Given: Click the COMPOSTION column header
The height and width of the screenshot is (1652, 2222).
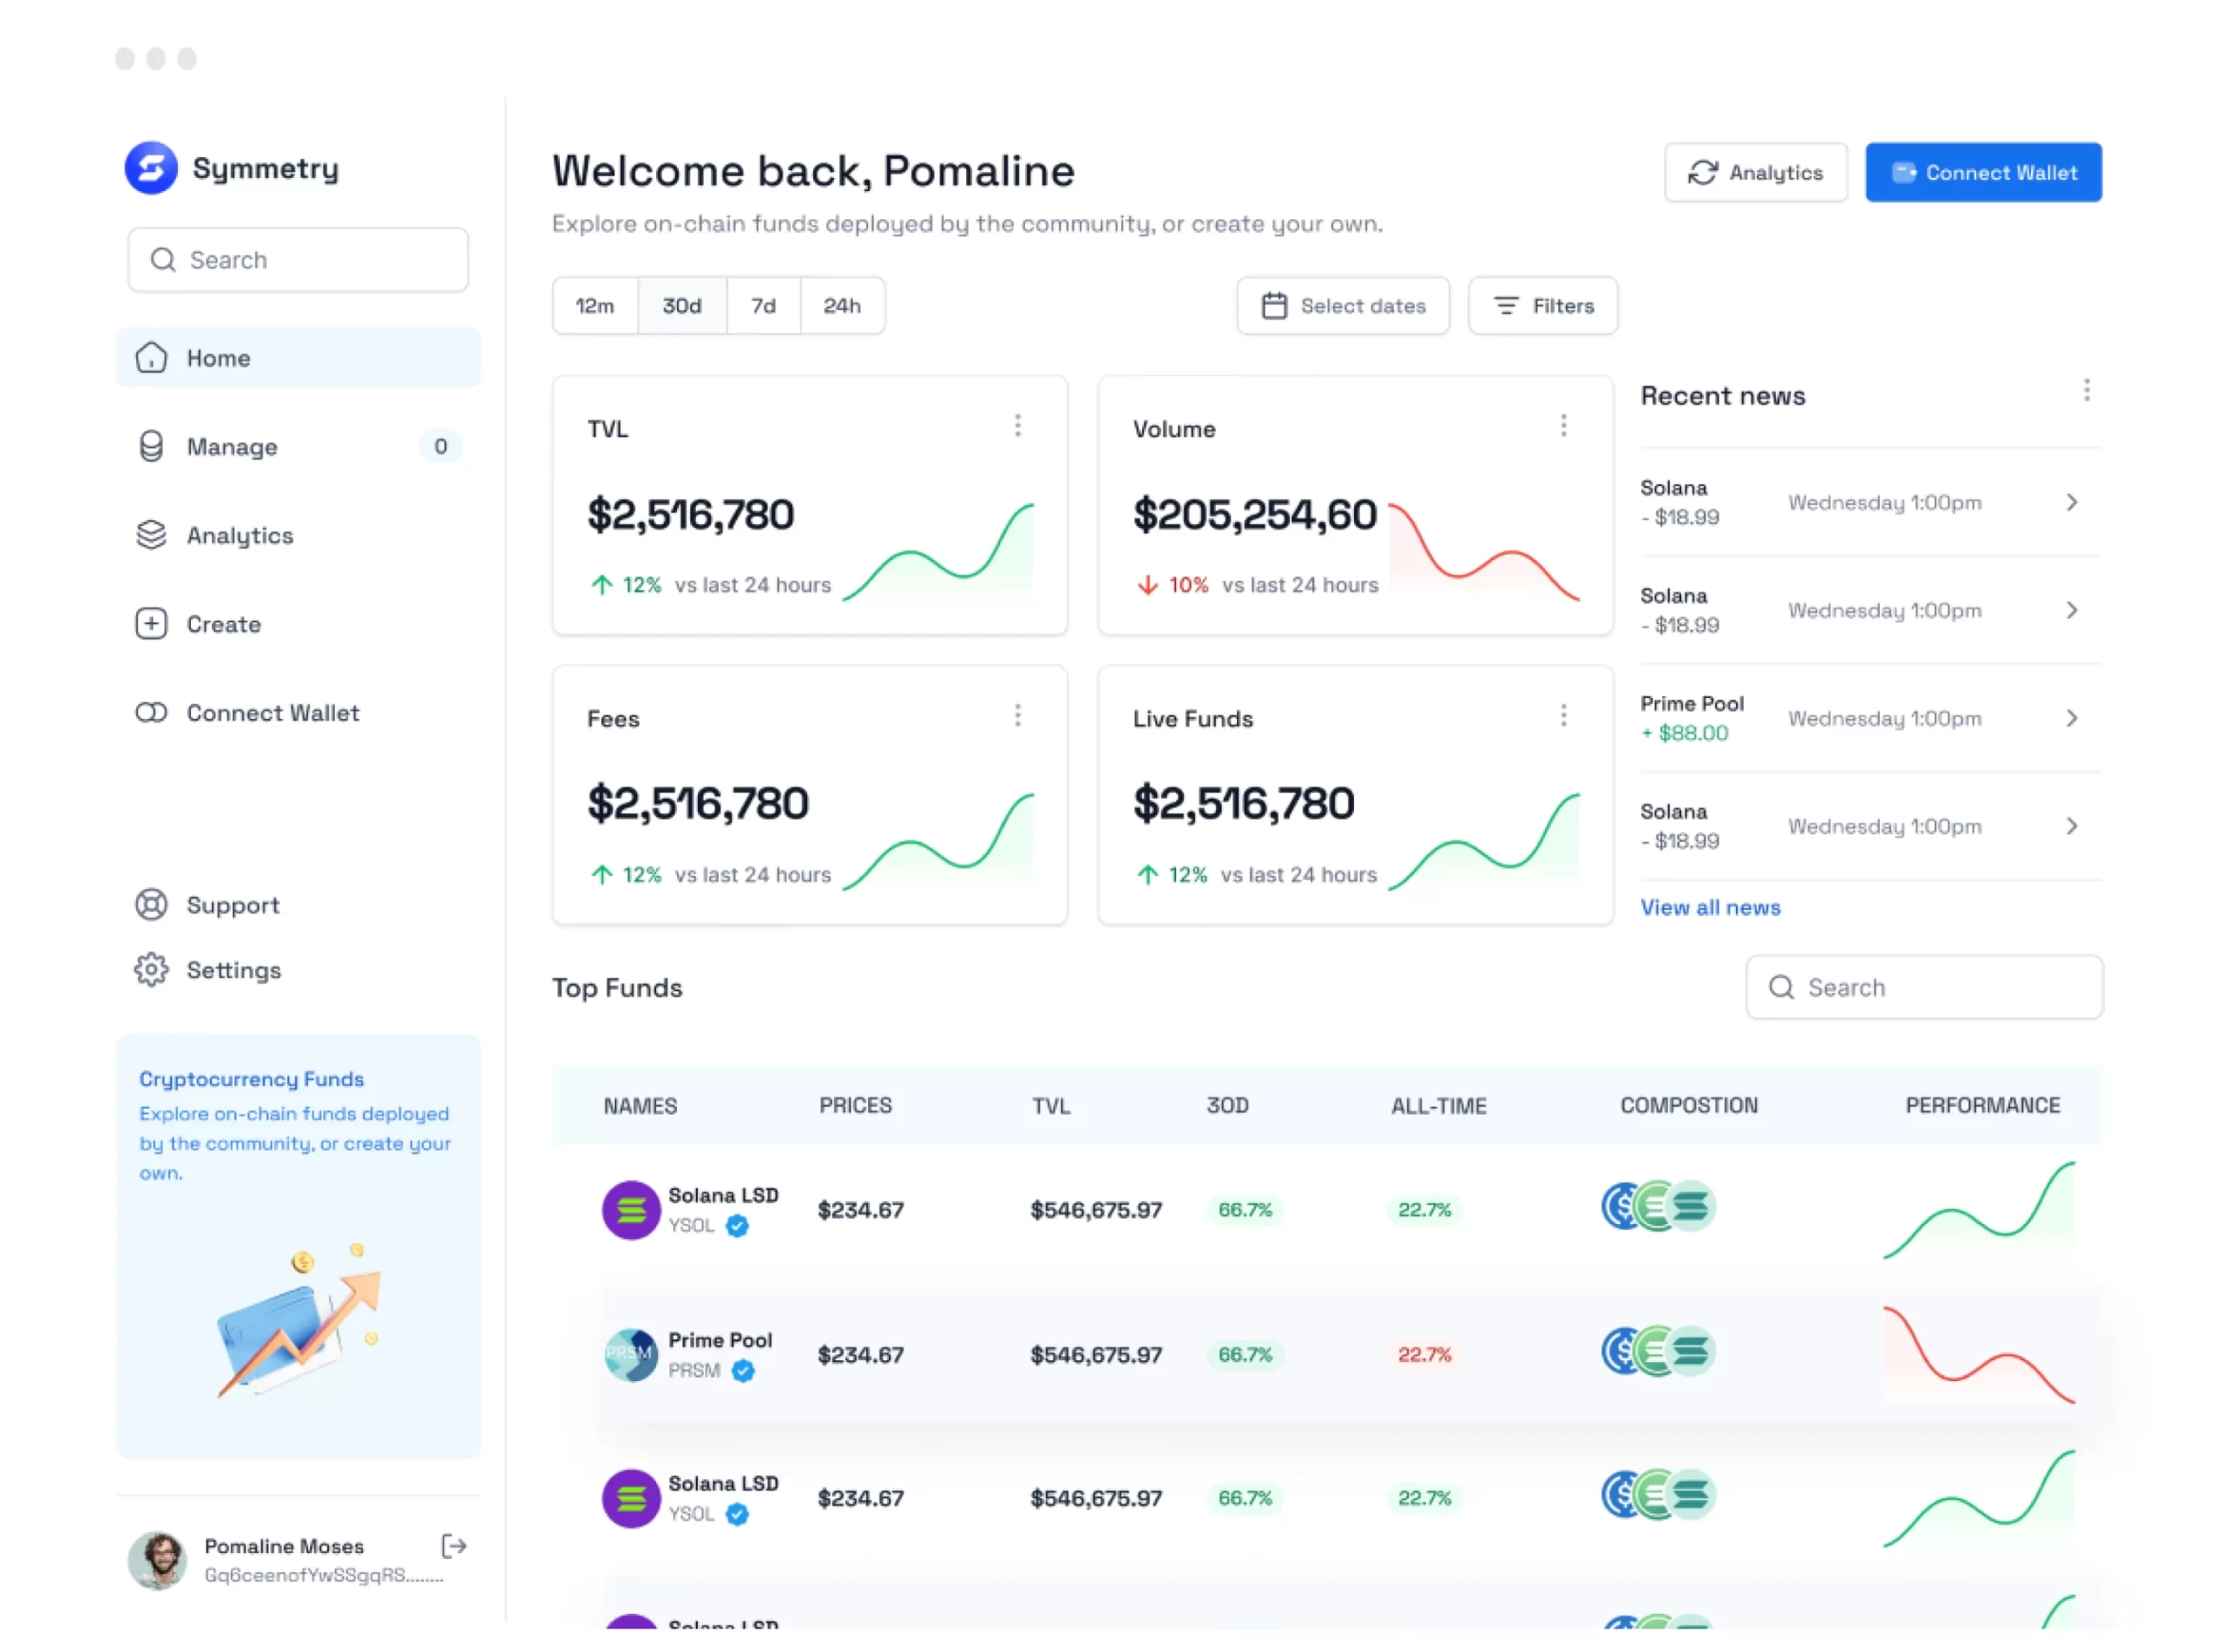Looking at the screenshot, I should [1689, 1106].
